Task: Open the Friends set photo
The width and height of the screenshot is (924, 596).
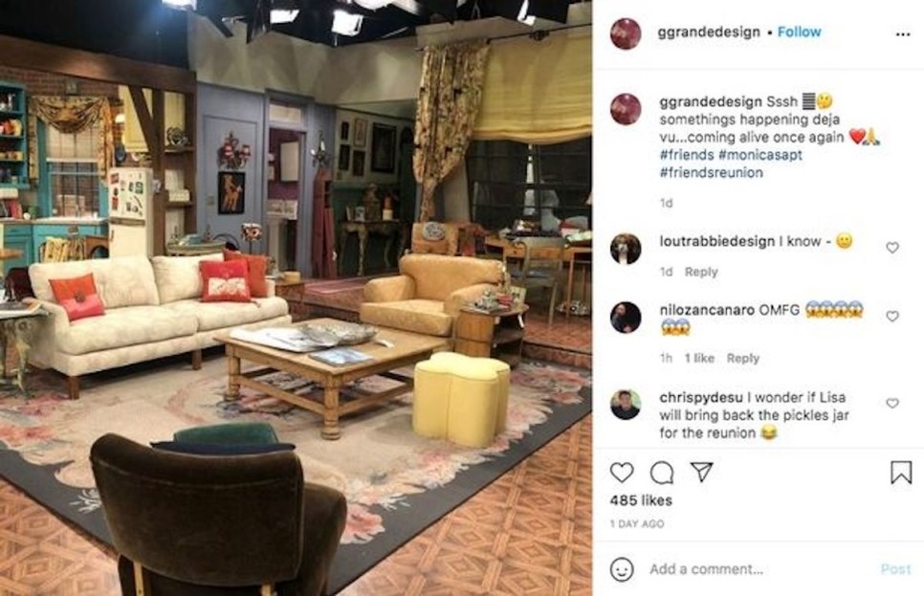Action: click(296, 298)
